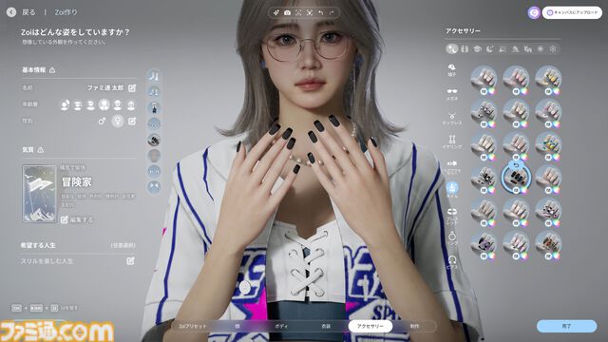Click the 冒険家 trait title
This screenshot has height=342, width=608.
pyautogui.click(x=76, y=182)
